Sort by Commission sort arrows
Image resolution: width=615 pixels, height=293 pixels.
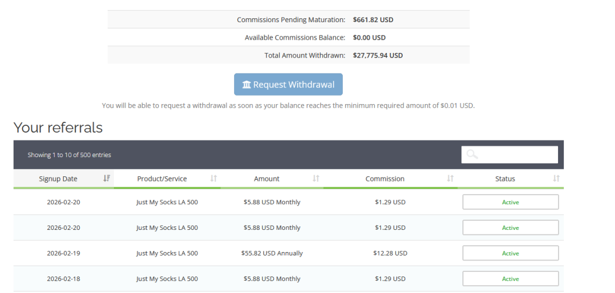point(450,179)
